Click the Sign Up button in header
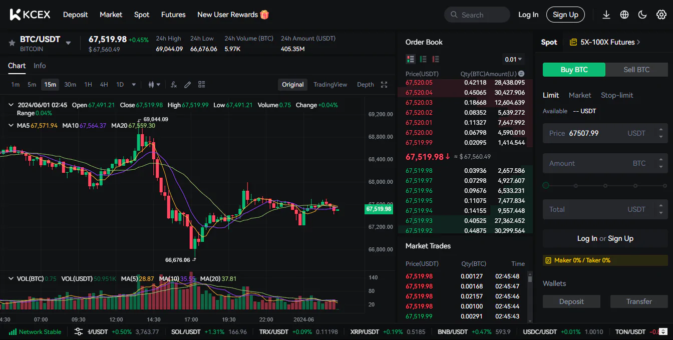 pos(565,15)
